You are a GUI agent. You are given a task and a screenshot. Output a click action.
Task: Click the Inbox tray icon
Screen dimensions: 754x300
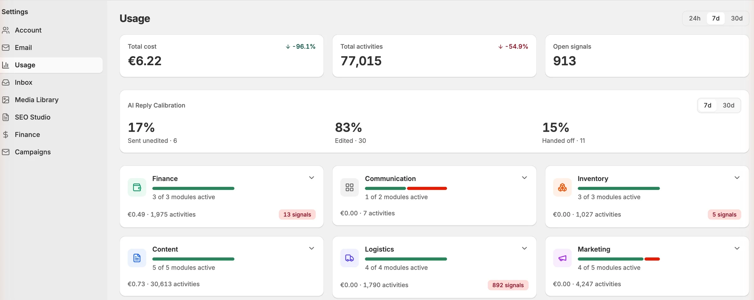pos(6,82)
